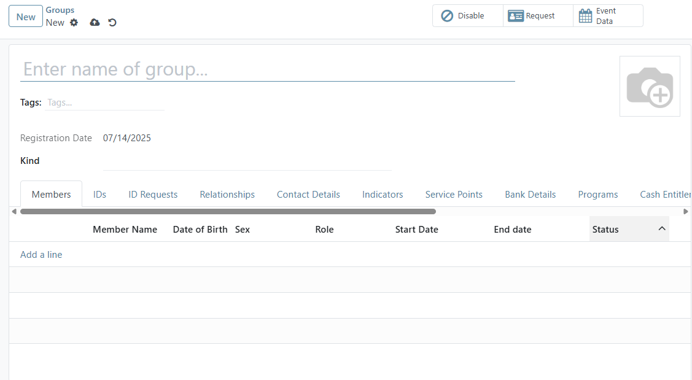Click the camera photo upload icon
Screen dimensions: 692x380
(x=650, y=86)
